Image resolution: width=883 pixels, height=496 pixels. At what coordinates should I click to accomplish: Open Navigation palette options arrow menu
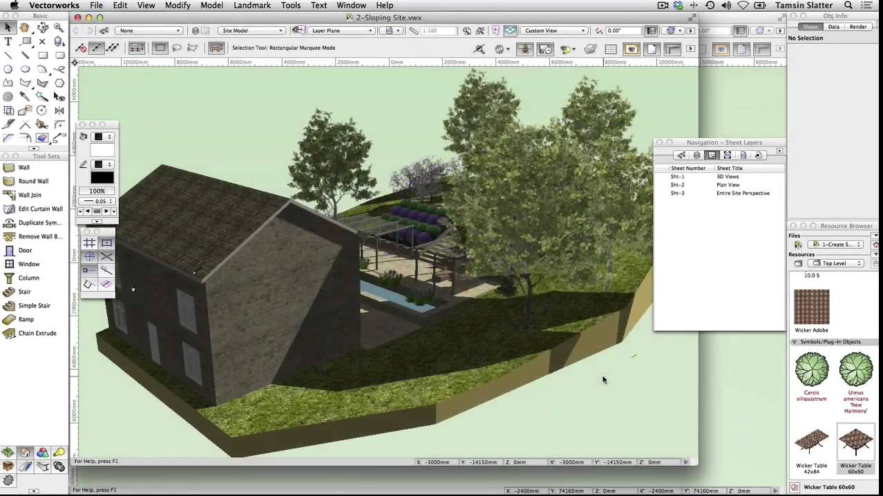click(779, 151)
